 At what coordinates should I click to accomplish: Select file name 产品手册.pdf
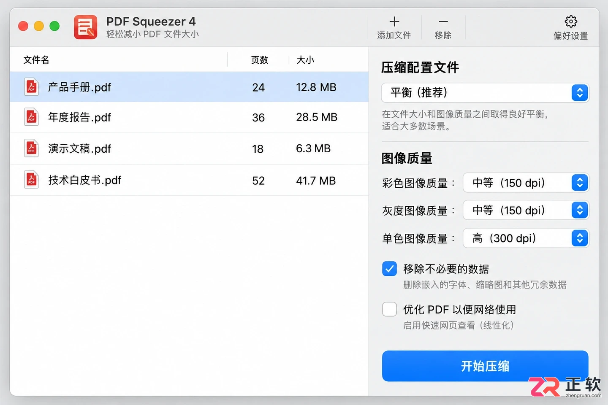click(79, 87)
